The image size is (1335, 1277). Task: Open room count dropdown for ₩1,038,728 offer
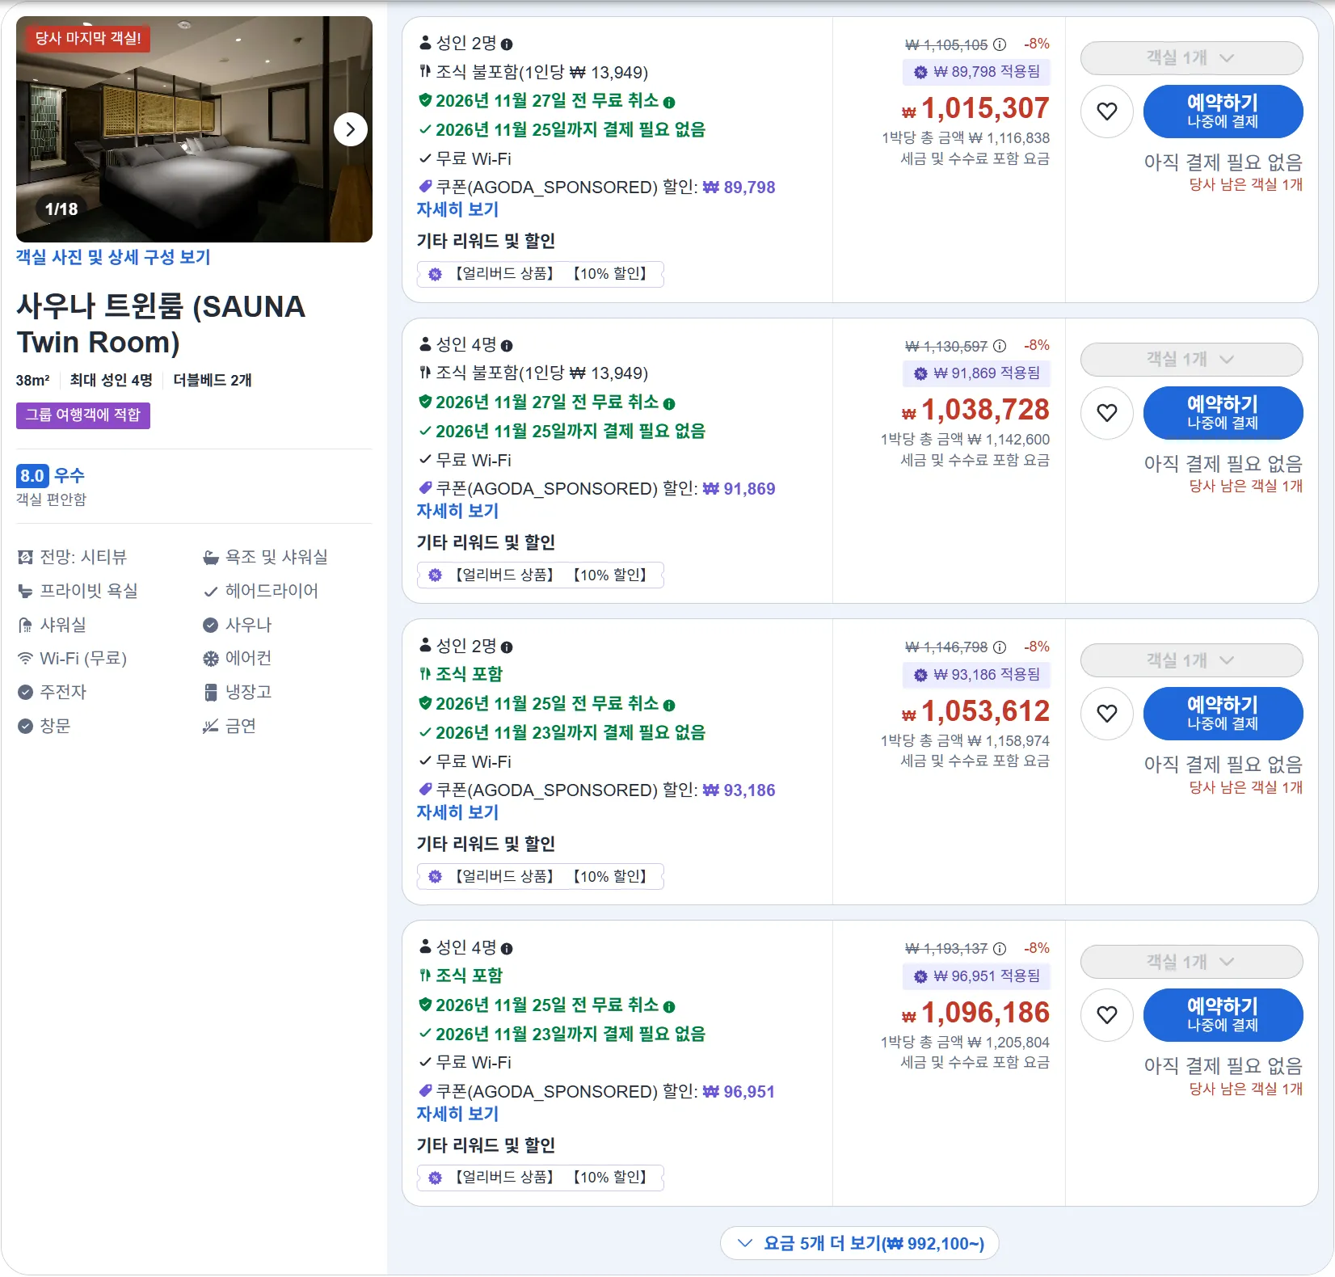point(1191,360)
